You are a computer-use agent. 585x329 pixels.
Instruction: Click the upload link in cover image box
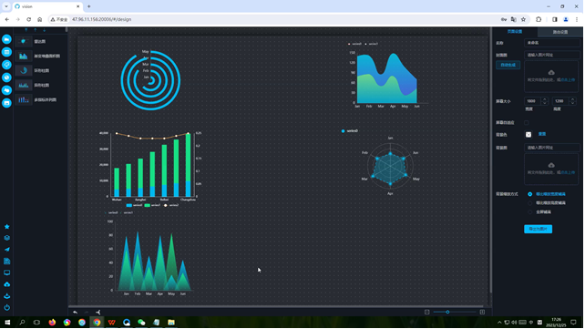(568, 80)
